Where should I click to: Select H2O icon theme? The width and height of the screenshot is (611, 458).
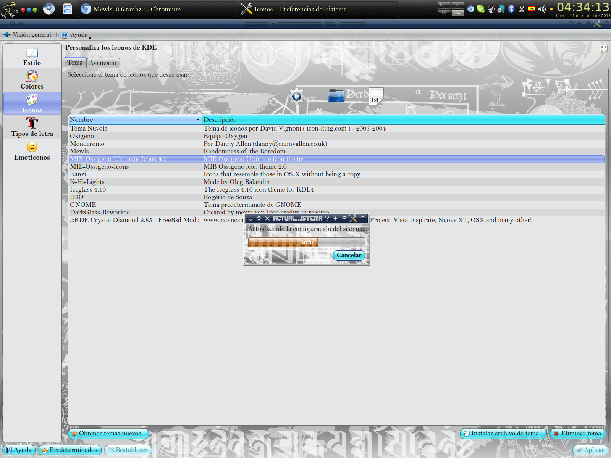pyautogui.click(x=336, y=197)
